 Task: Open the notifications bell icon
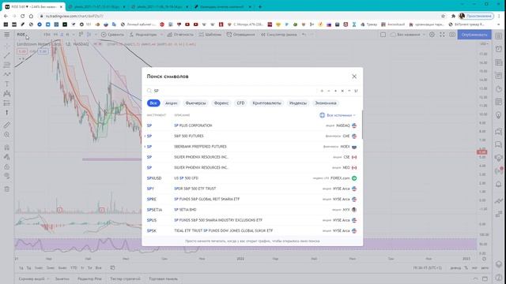(x=499, y=184)
